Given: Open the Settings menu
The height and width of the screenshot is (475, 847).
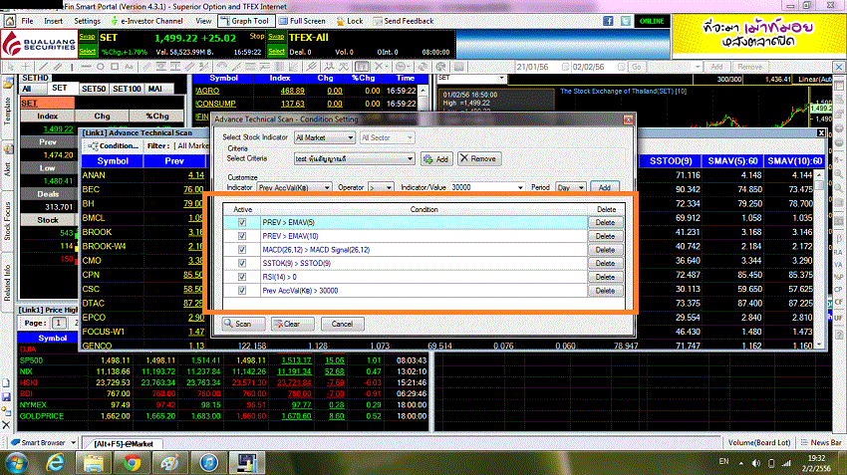Looking at the screenshot, I should (x=87, y=21).
